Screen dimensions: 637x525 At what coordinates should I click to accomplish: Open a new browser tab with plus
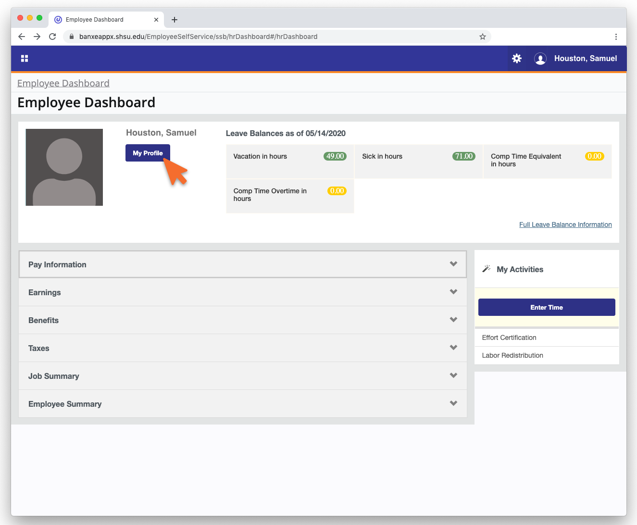(175, 20)
